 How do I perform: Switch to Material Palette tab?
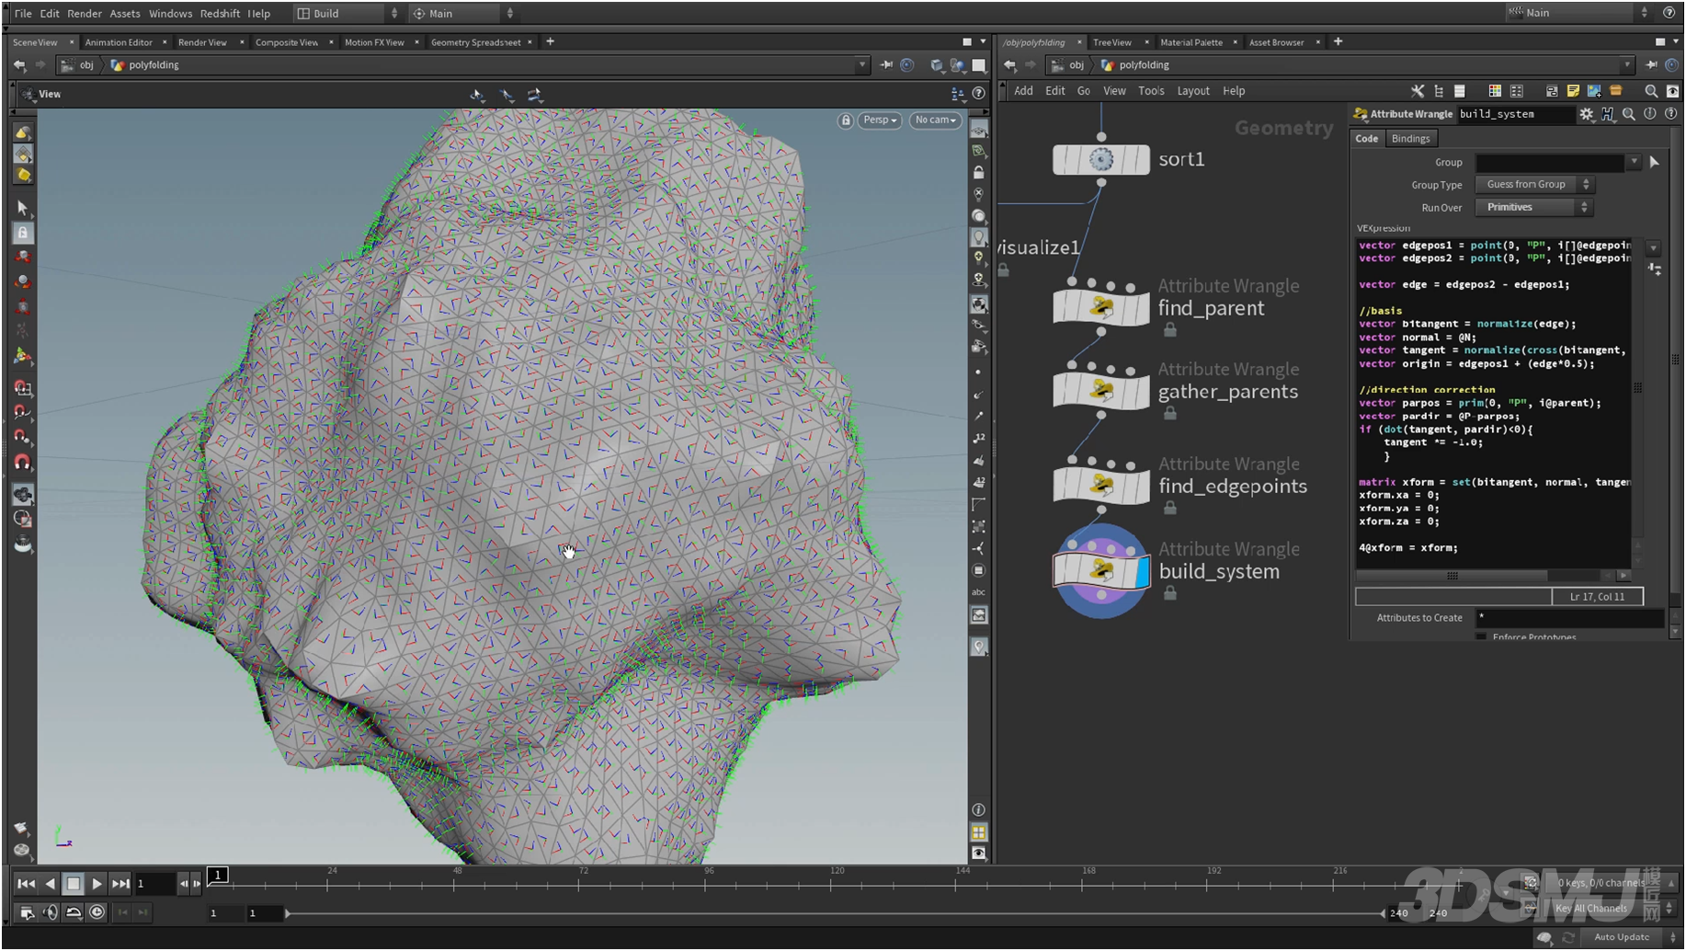pyautogui.click(x=1191, y=42)
